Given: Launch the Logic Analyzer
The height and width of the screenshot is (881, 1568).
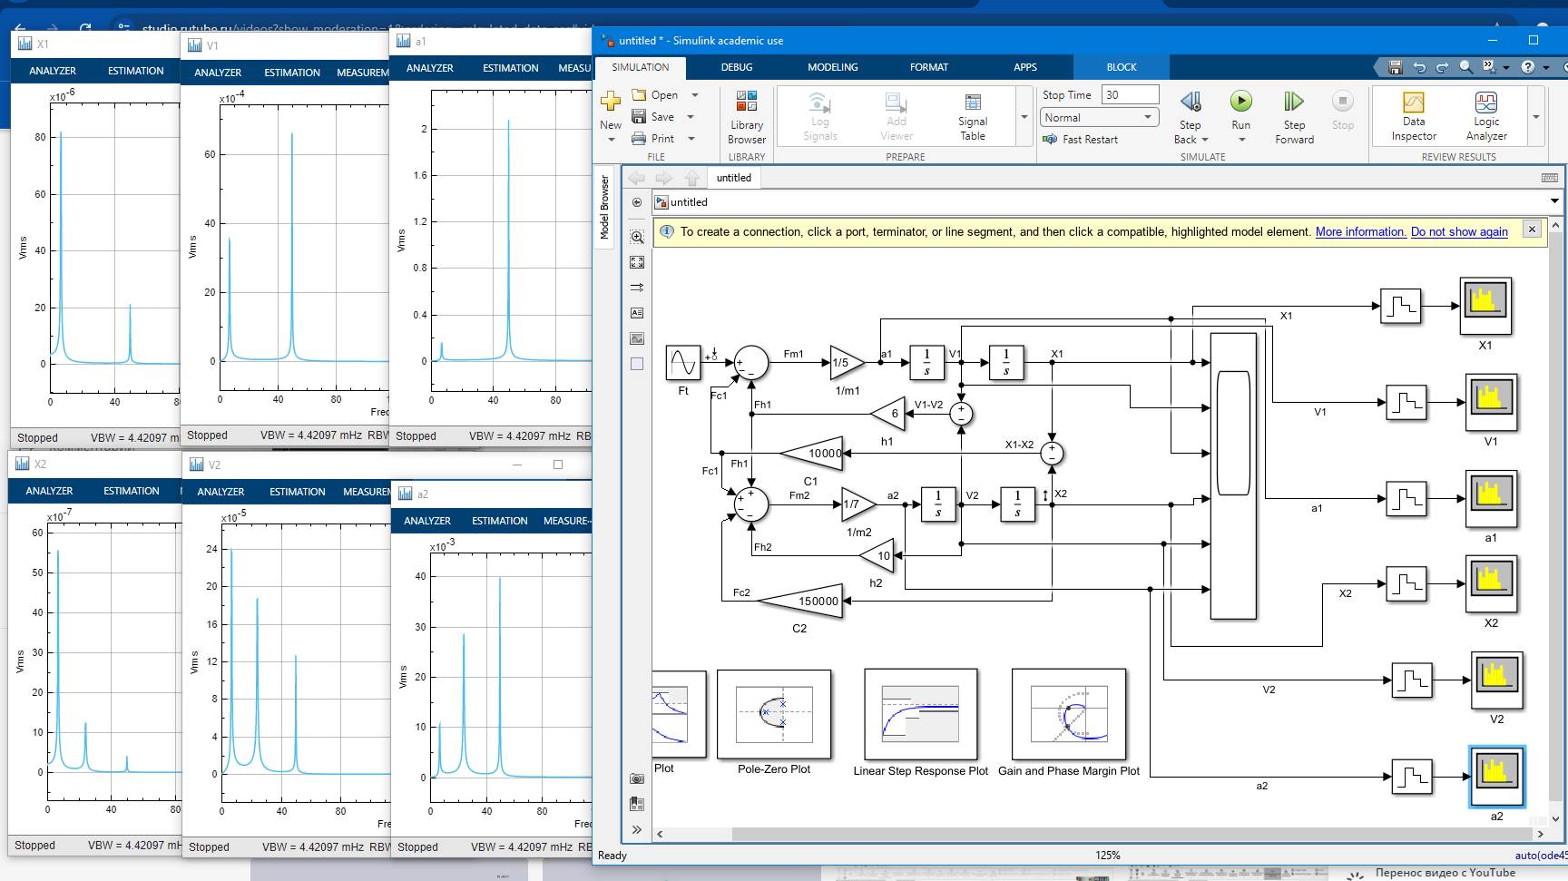Looking at the screenshot, I should [1486, 116].
